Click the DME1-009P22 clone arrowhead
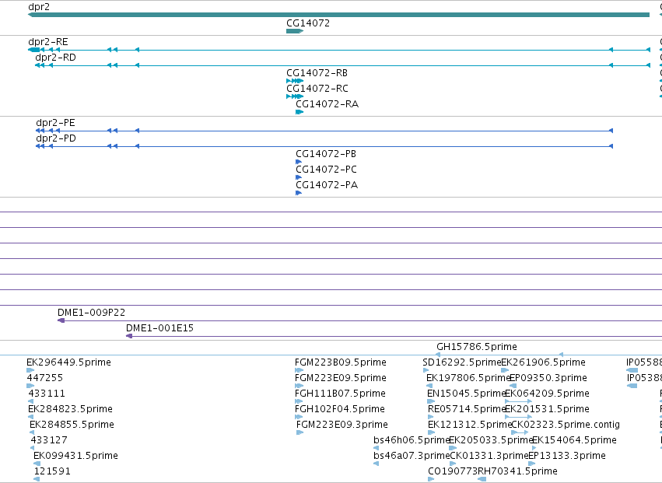Viewport: 662px width, 483px height. coord(61,320)
